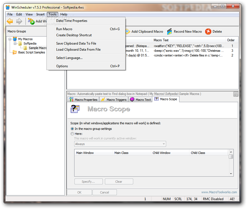Select the macro row with cmds Delete files
Image resolution: width=247 pixels, height=209 pixels.
tap(182, 55)
